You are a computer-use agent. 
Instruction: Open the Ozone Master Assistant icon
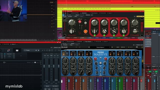tap(8, 50)
